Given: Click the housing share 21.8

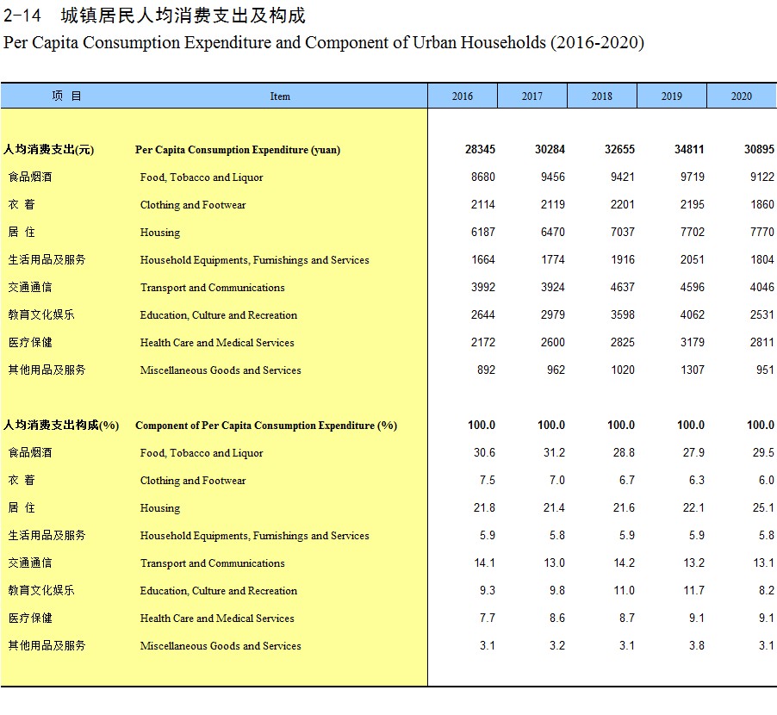Looking at the screenshot, I should (x=485, y=508).
